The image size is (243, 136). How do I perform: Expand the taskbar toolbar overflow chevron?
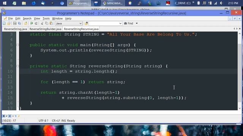coord(193,3)
